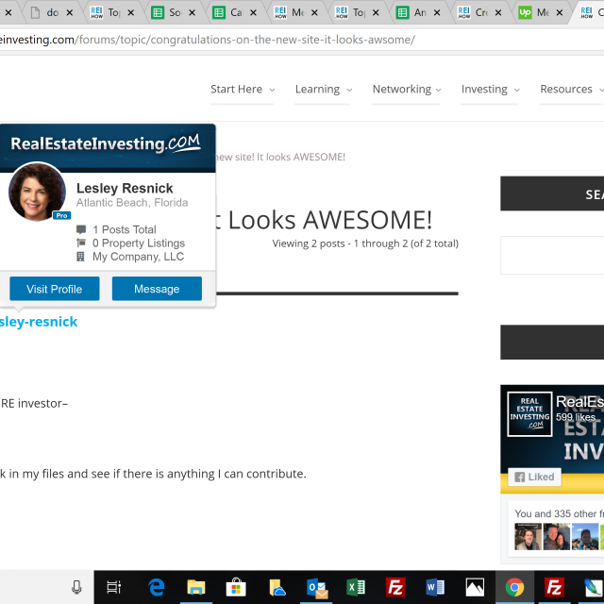Click Lesley Resnick's profile photo

coord(37,192)
